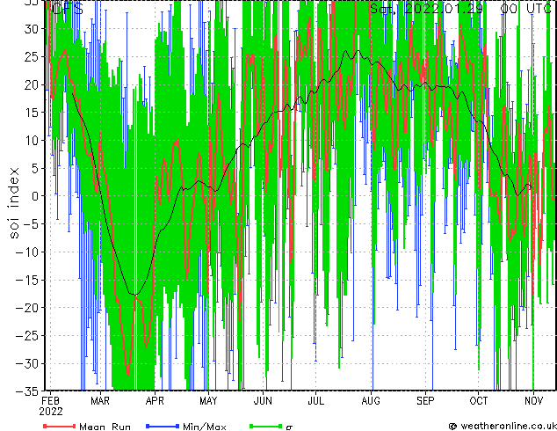Click the sigma symbol legend label

[x=289, y=427]
